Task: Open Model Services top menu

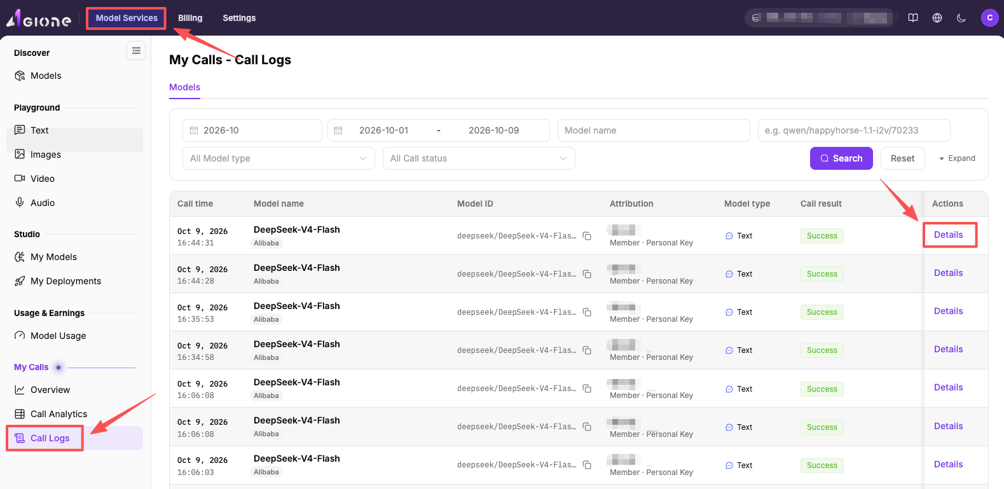Action: coord(127,18)
